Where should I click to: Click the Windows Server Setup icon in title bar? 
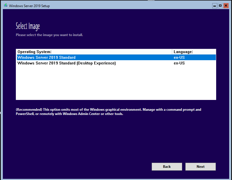(5, 5)
